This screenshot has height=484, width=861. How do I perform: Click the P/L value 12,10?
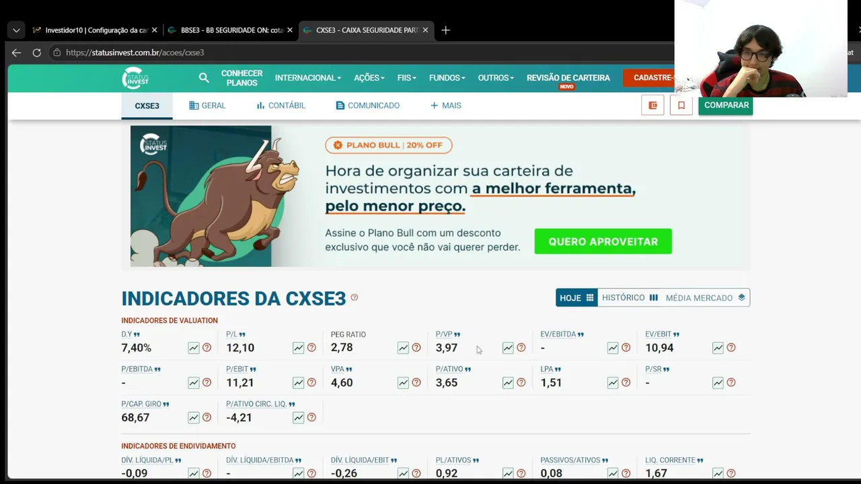point(240,348)
